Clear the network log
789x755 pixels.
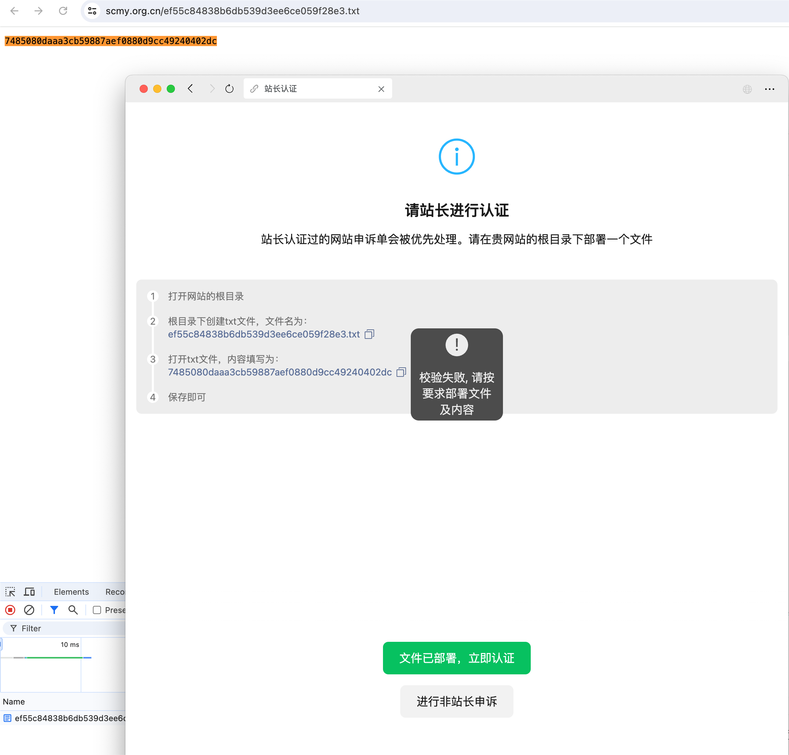click(x=29, y=610)
